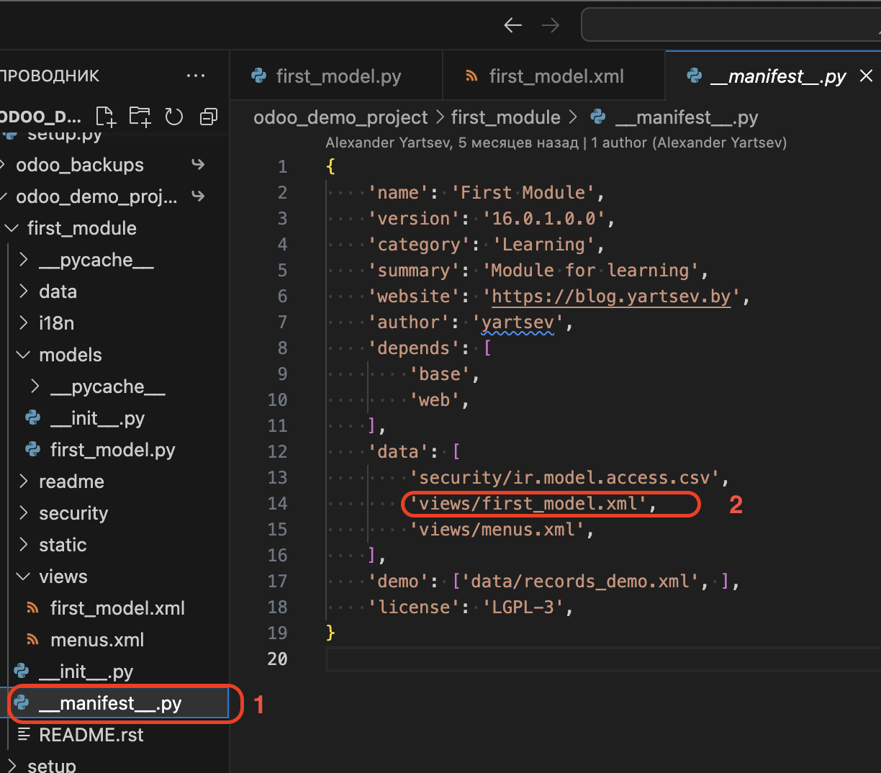Screen dimensions: 881x773
Task: Click the XML feed icon on first_model.xml tab
Action: [x=472, y=76]
